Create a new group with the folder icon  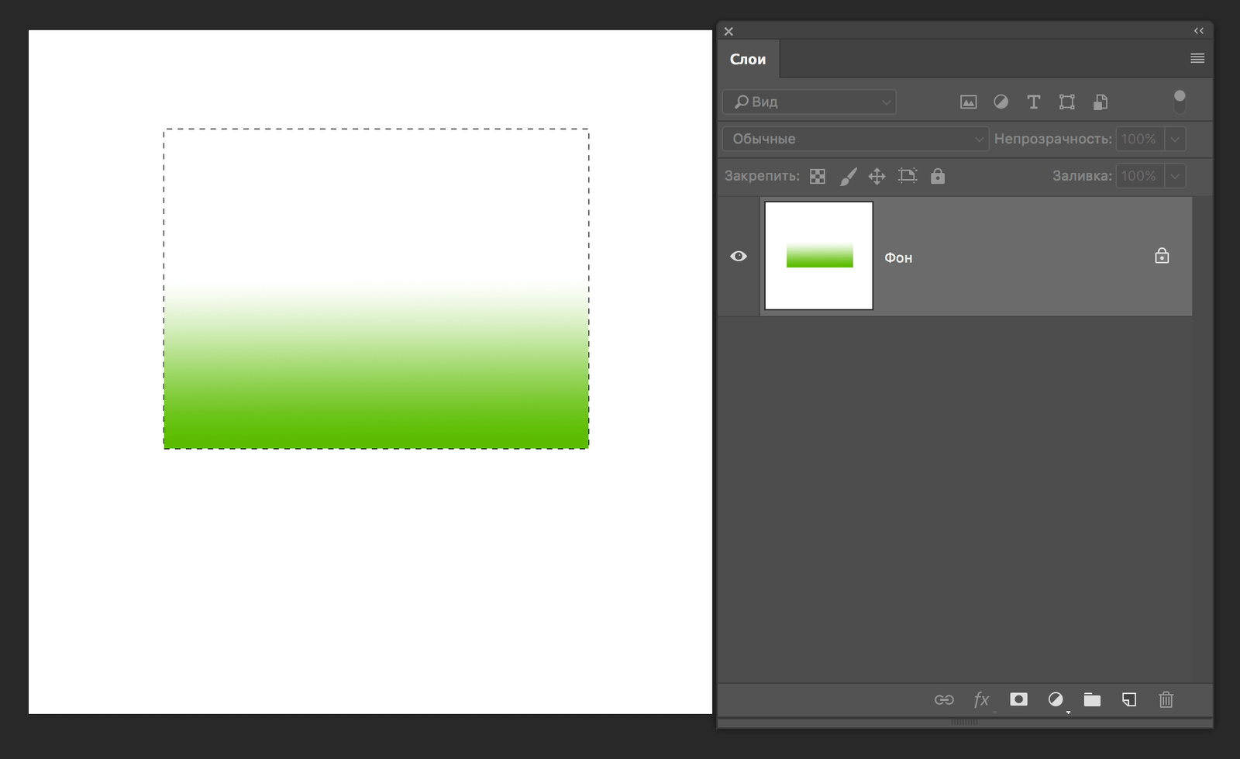1092,699
